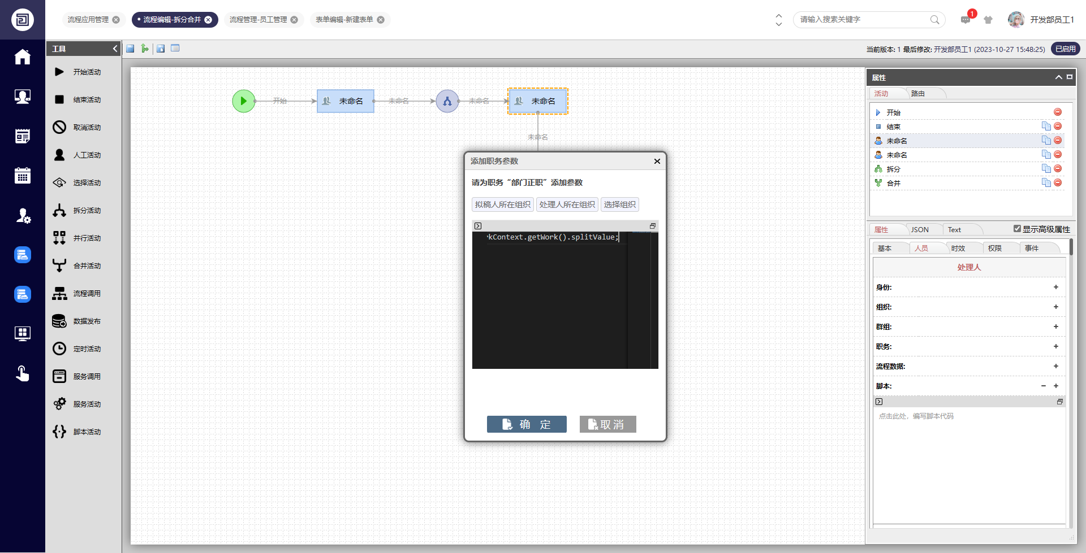The height and width of the screenshot is (553, 1086).
Task: Select the 服务调用 tool
Action: pos(77,376)
